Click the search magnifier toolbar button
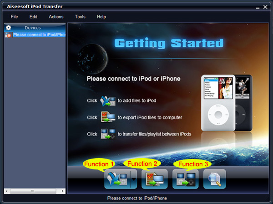This screenshot has width=273, height=204. 214,179
